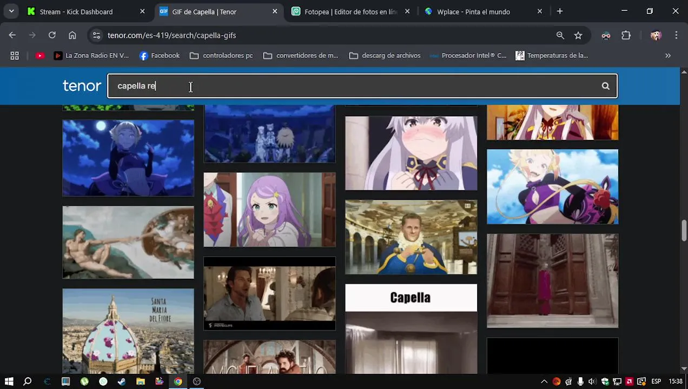
Task: Open the controladores pc bookmark folder
Action: click(221, 56)
